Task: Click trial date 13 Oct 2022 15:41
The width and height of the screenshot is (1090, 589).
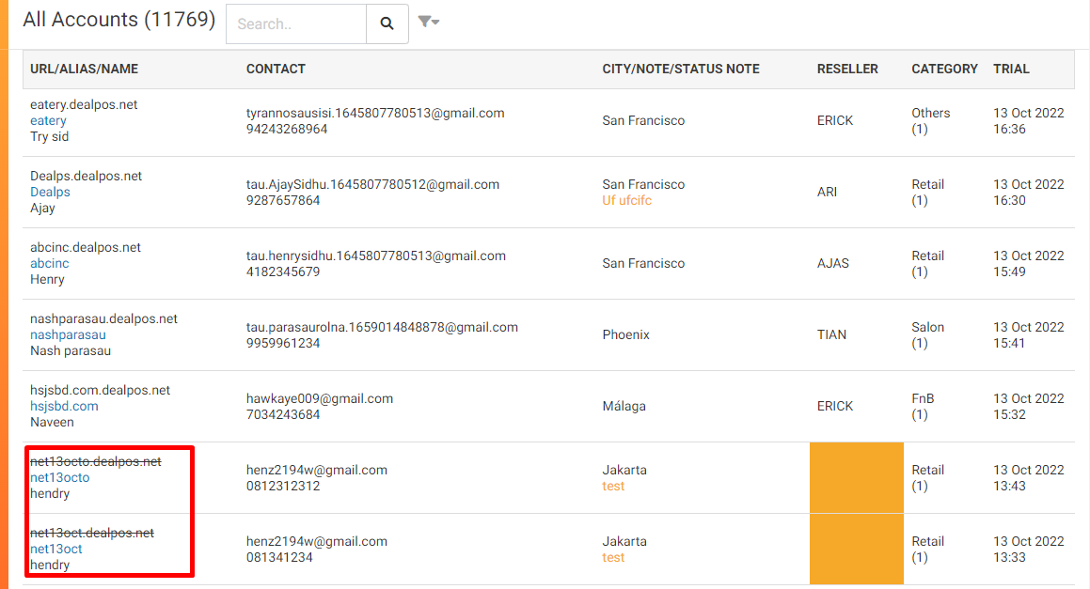Action: (x=1028, y=335)
